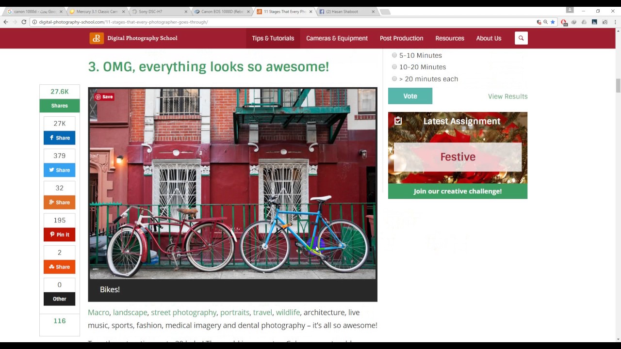The height and width of the screenshot is (349, 621).
Task: Click the red ad-blocker extension icon
Action: click(x=564, y=22)
